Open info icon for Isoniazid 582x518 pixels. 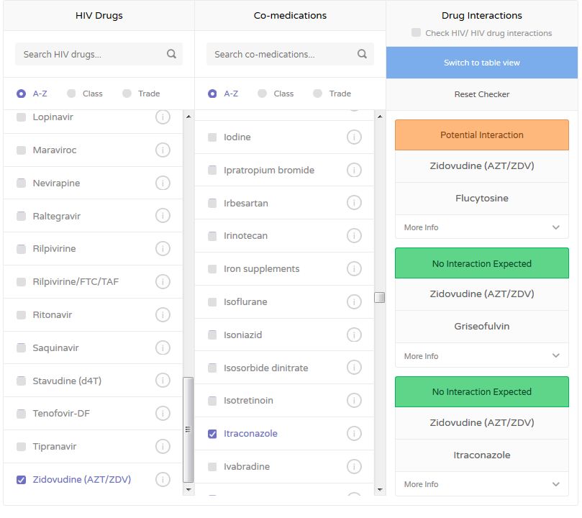pyautogui.click(x=354, y=335)
